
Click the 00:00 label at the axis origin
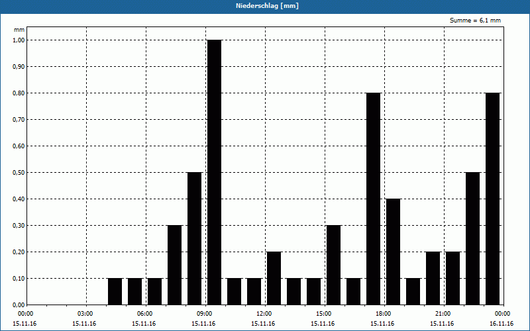pos(26,314)
